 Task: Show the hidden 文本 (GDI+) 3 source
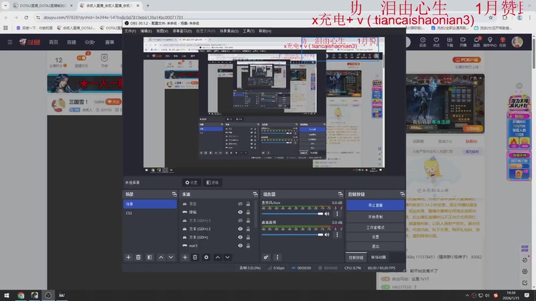tap(241, 221)
